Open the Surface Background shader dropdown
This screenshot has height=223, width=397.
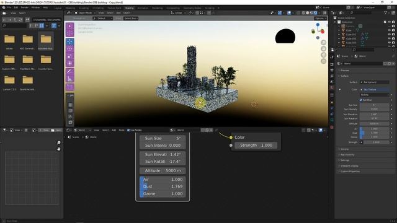(x=374, y=82)
